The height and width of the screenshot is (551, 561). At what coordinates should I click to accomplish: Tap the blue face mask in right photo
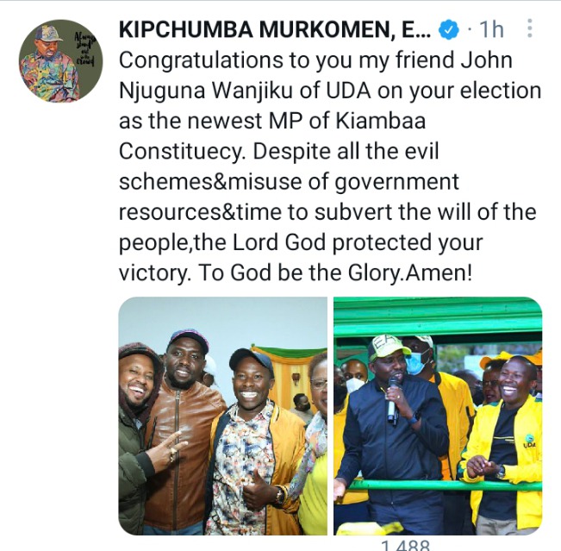click(417, 361)
